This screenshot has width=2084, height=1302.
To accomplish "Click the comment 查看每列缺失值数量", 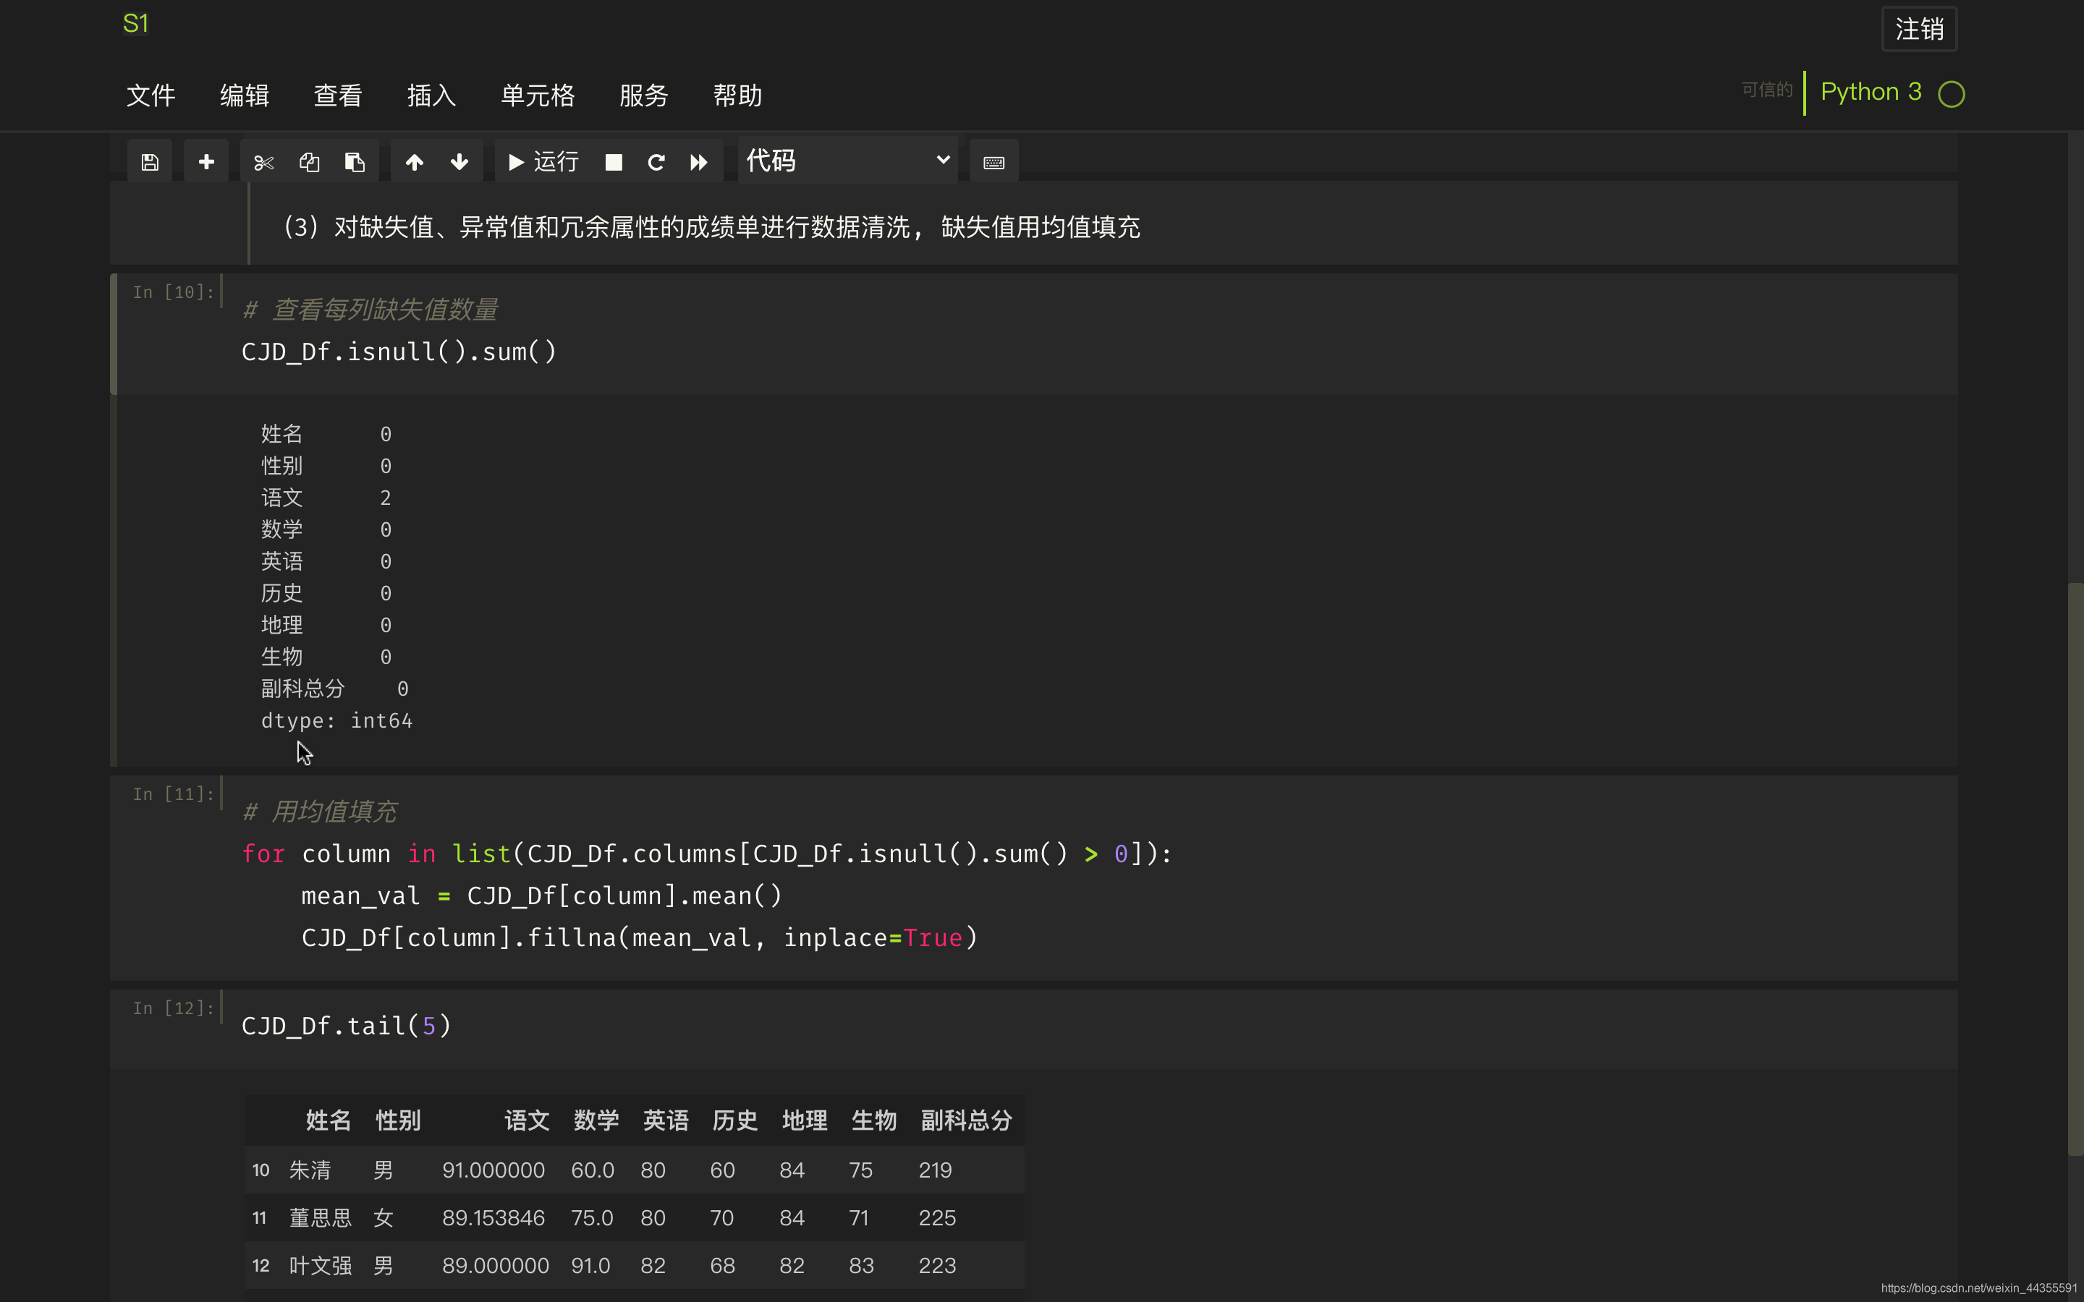I will pyautogui.click(x=370, y=310).
